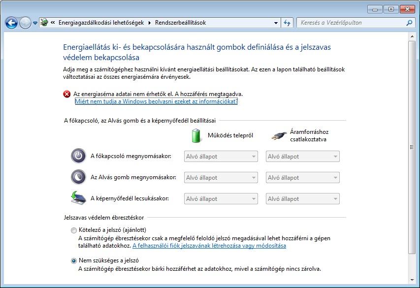Click the laptop lid icon for képernyőfedél

(x=78, y=198)
